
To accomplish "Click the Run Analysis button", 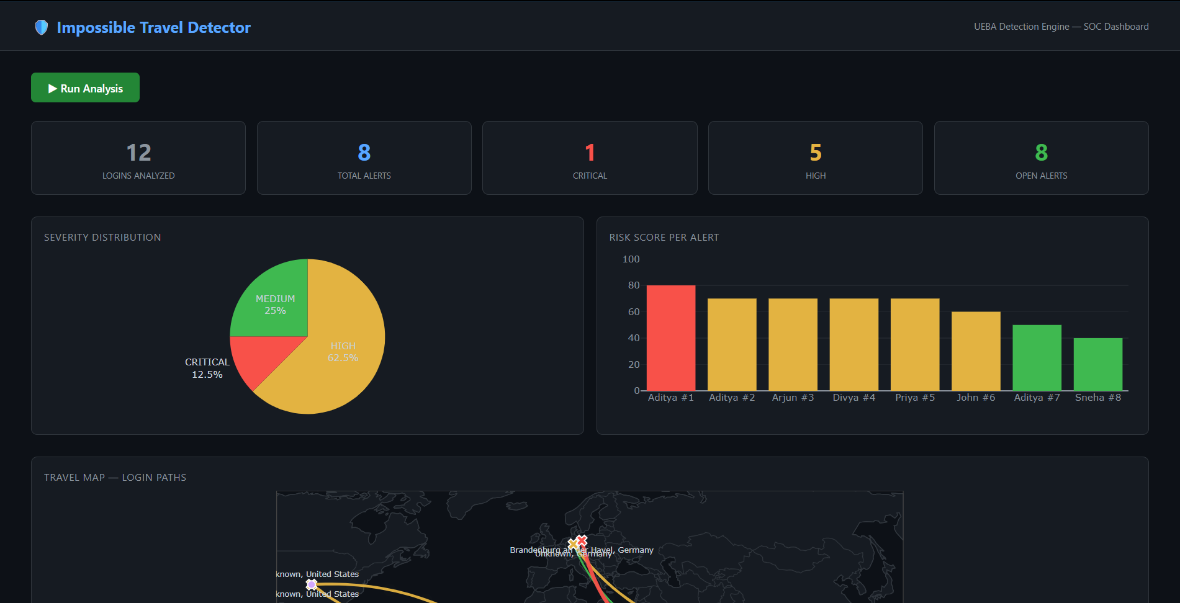I will pyautogui.click(x=85, y=87).
